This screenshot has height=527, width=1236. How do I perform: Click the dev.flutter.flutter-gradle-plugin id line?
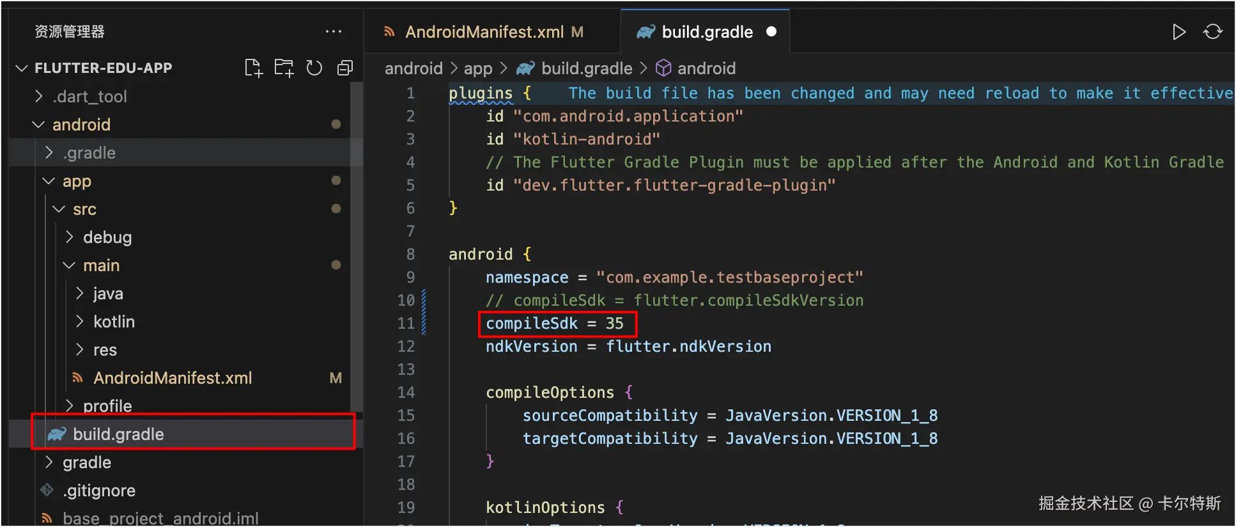(x=661, y=185)
